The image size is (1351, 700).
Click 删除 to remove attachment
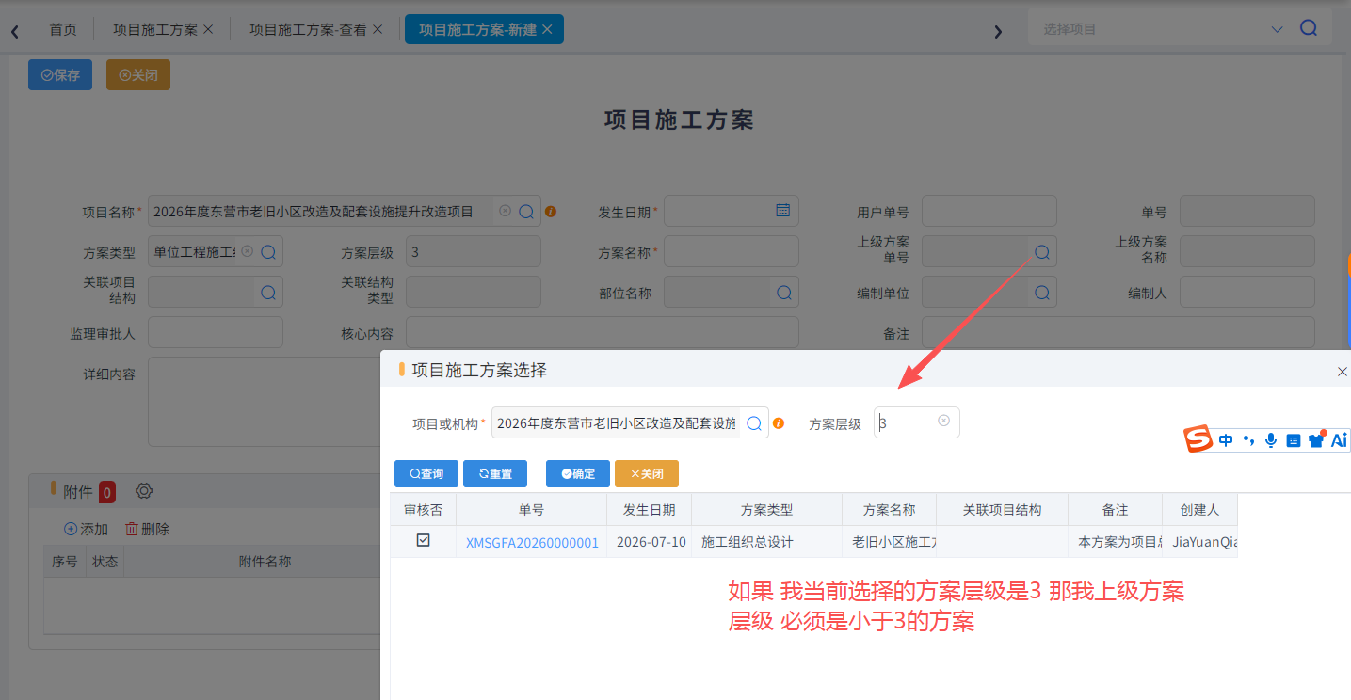coord(147,530)
